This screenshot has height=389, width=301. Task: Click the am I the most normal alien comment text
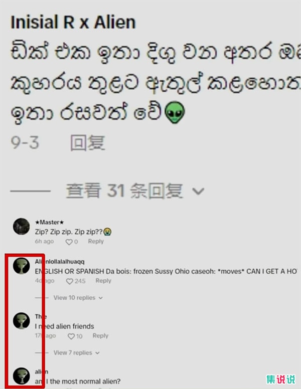point(78,381)
